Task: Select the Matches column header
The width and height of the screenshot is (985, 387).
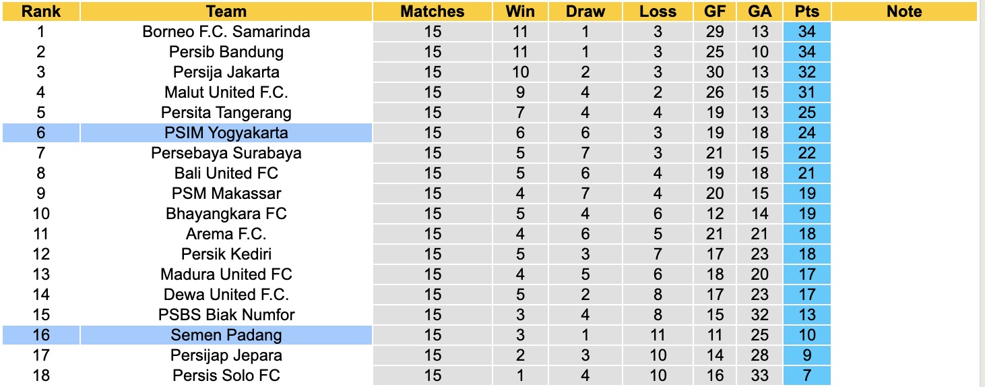Action: pyautogui.click(x=433, y=11)
